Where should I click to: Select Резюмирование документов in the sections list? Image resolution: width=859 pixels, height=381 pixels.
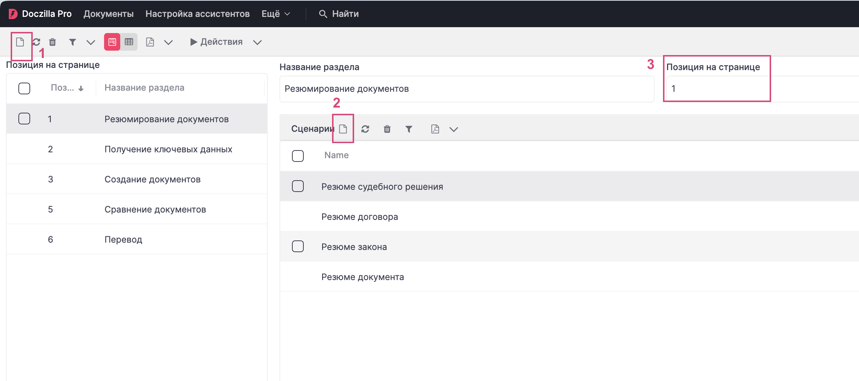click(x=137, y=119)
